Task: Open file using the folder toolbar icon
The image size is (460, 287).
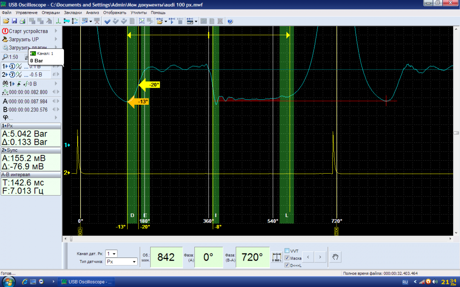Action: (6, 21)
